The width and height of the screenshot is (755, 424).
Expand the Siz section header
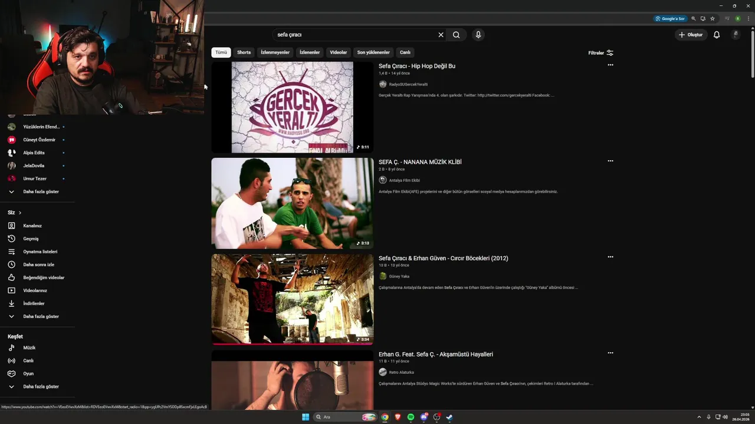coord(15,213)
